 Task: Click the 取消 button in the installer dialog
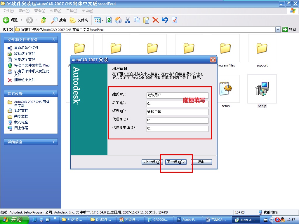point(201,162)
